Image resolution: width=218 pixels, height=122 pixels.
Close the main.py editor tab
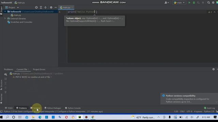point(72,7)
